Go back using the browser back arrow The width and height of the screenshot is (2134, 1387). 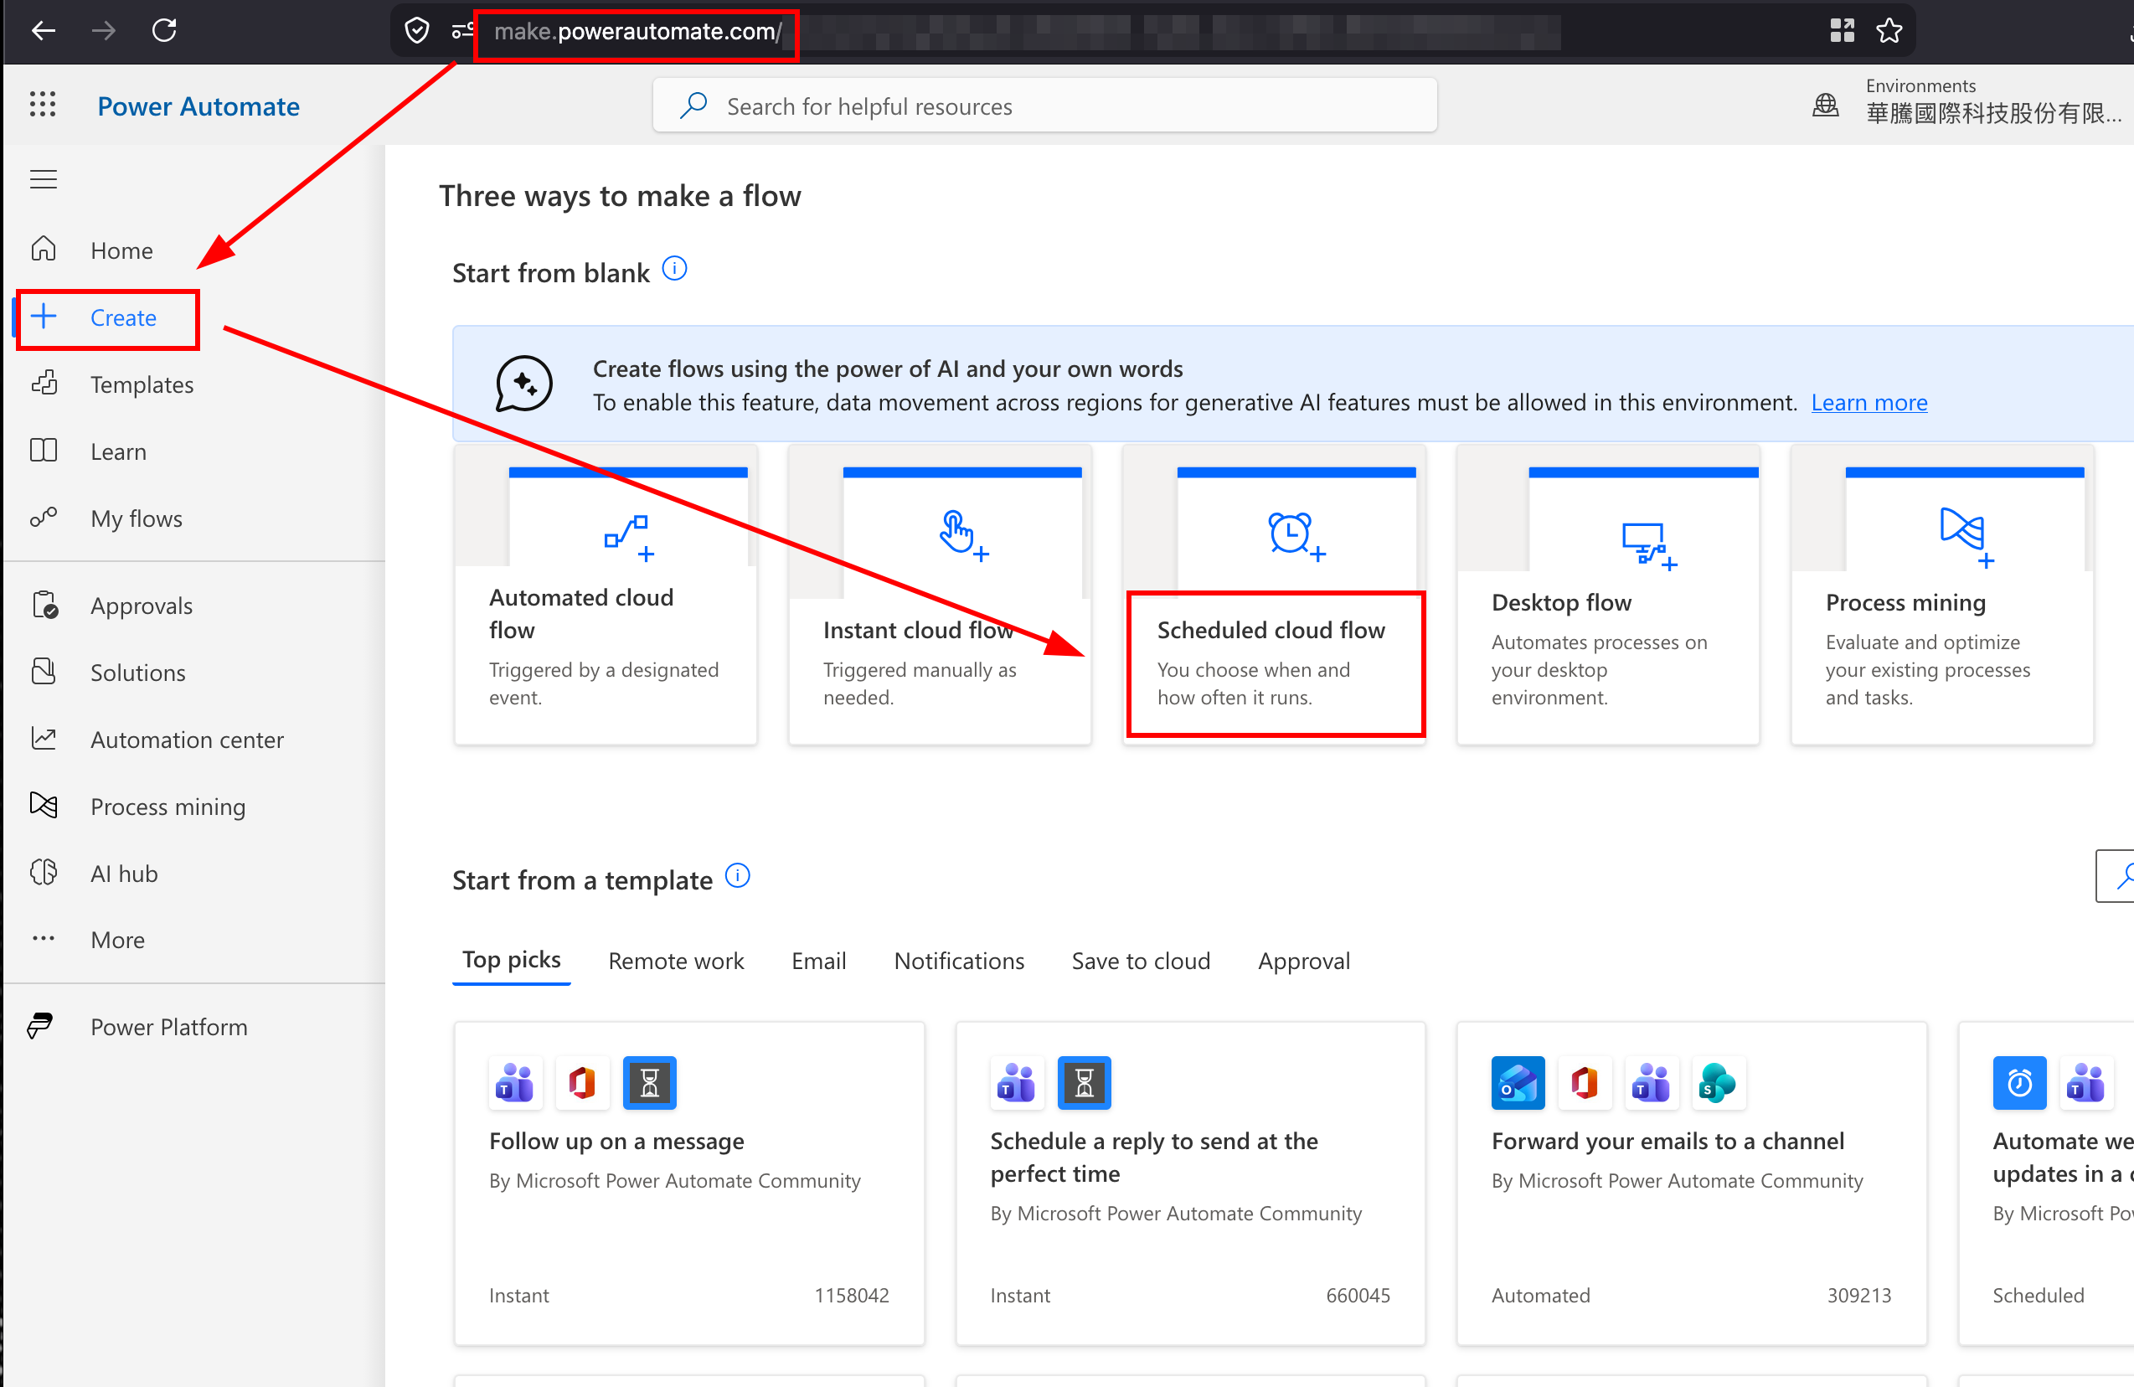coord(43,31)
